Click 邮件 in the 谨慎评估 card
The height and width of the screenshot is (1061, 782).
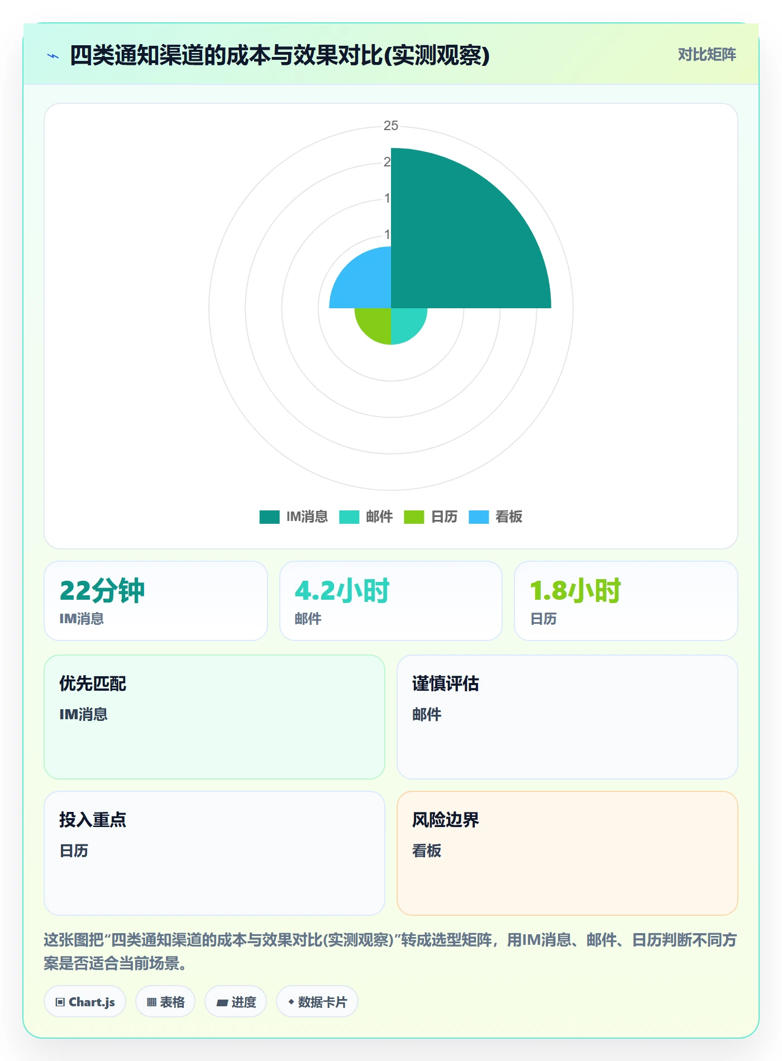(427, 714)
